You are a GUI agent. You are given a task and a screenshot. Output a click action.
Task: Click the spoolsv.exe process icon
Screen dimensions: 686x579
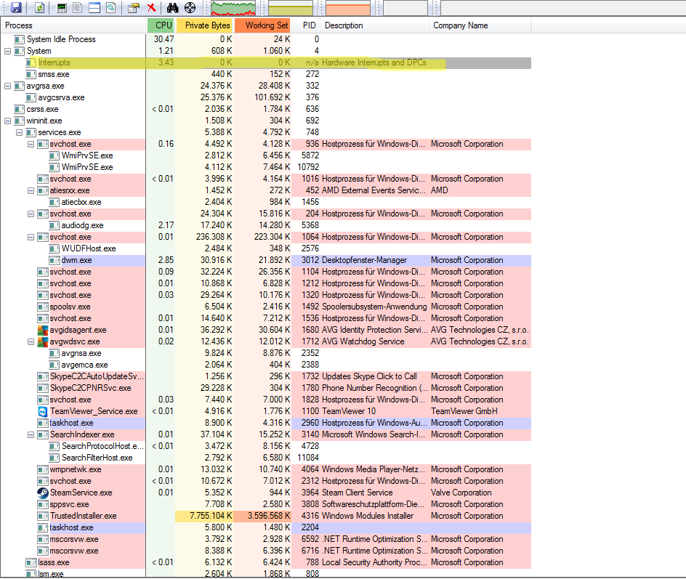click(43, 307)
